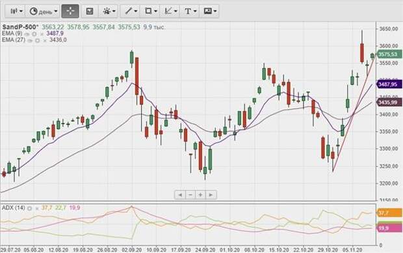The width and height of the screenshot is (403, 253).
Task: Click the 3578,95 high price value
Action: coord(78,27)
